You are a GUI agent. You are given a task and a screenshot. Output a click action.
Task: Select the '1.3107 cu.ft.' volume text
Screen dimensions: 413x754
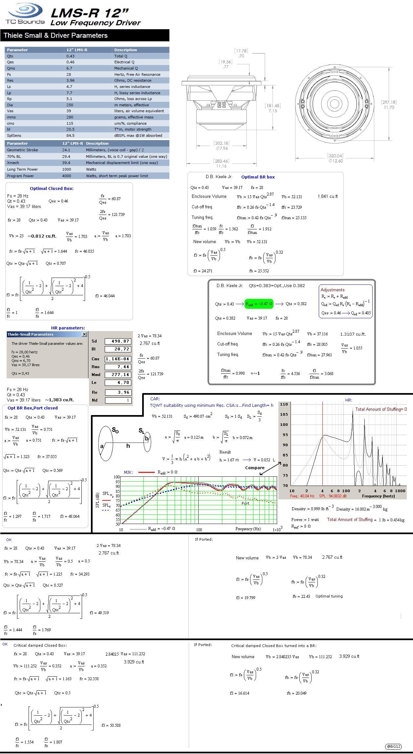[x=353, y=334]
